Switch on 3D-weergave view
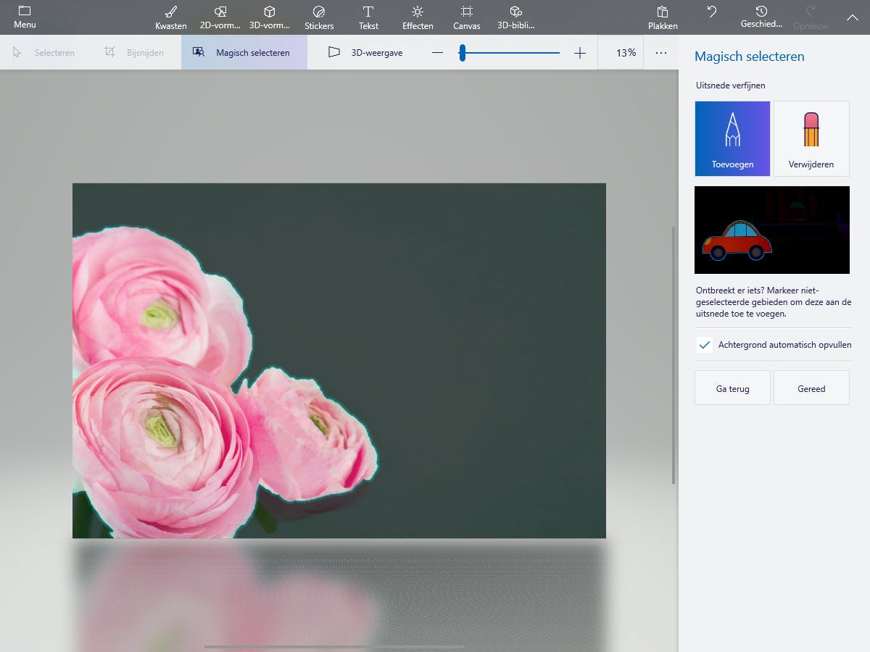870x652 pixels. (365, 53)
